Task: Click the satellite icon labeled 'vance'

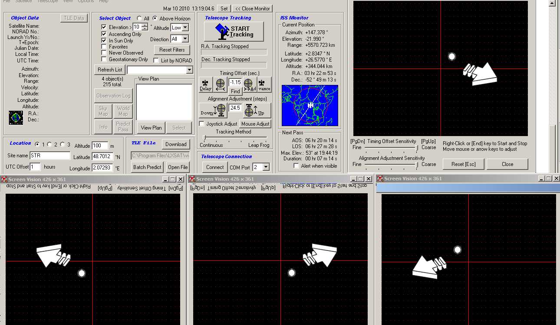Action: coord(264,84)
